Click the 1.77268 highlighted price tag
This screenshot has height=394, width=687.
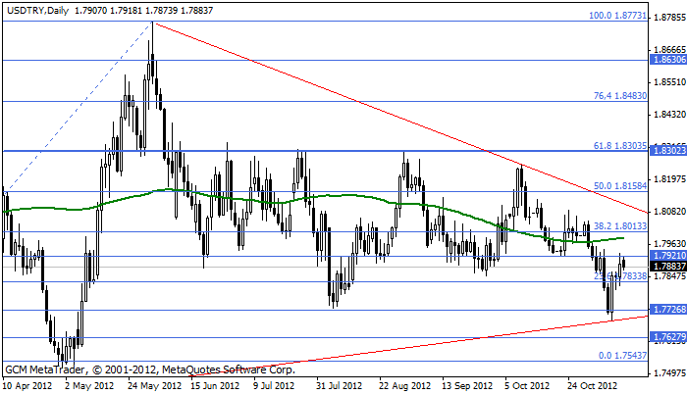pos(668,310)
